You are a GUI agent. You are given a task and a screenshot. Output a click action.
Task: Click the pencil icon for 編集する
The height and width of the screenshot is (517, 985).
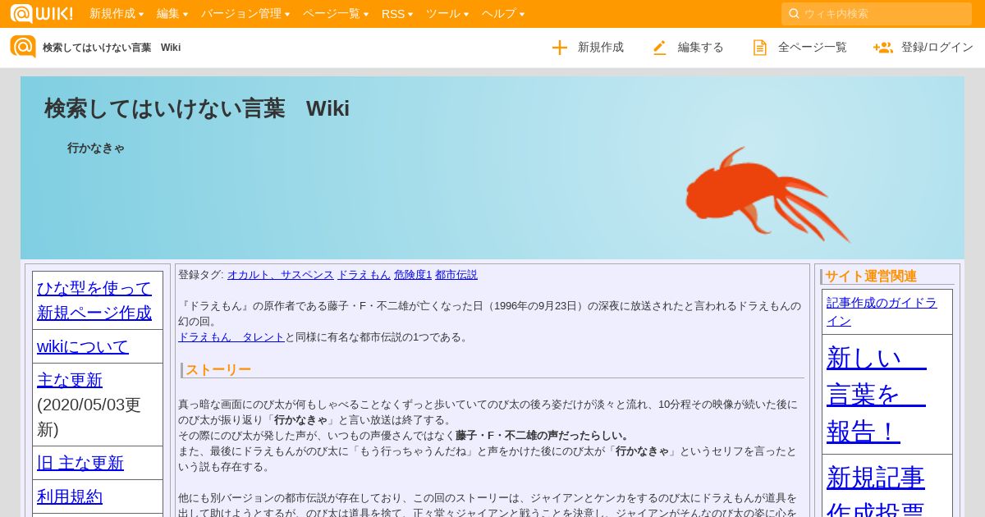(659, 48)
